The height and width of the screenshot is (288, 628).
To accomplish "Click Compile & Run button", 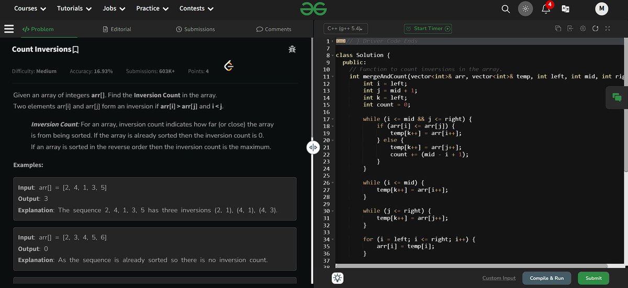I will coord(546,278).
